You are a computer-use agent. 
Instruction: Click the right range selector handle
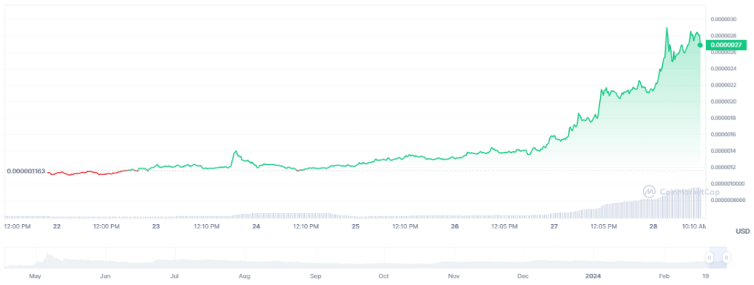(727, 258)
